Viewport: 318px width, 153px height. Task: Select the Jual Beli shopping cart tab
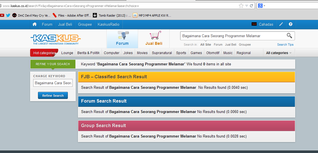(x=154, y=39)
